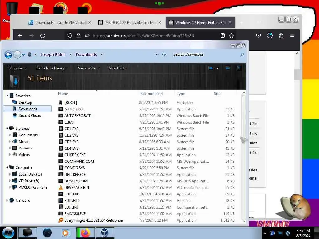Collapse the Computer tree group
This screenshot has width=319, height=239.
click(7, 168)
